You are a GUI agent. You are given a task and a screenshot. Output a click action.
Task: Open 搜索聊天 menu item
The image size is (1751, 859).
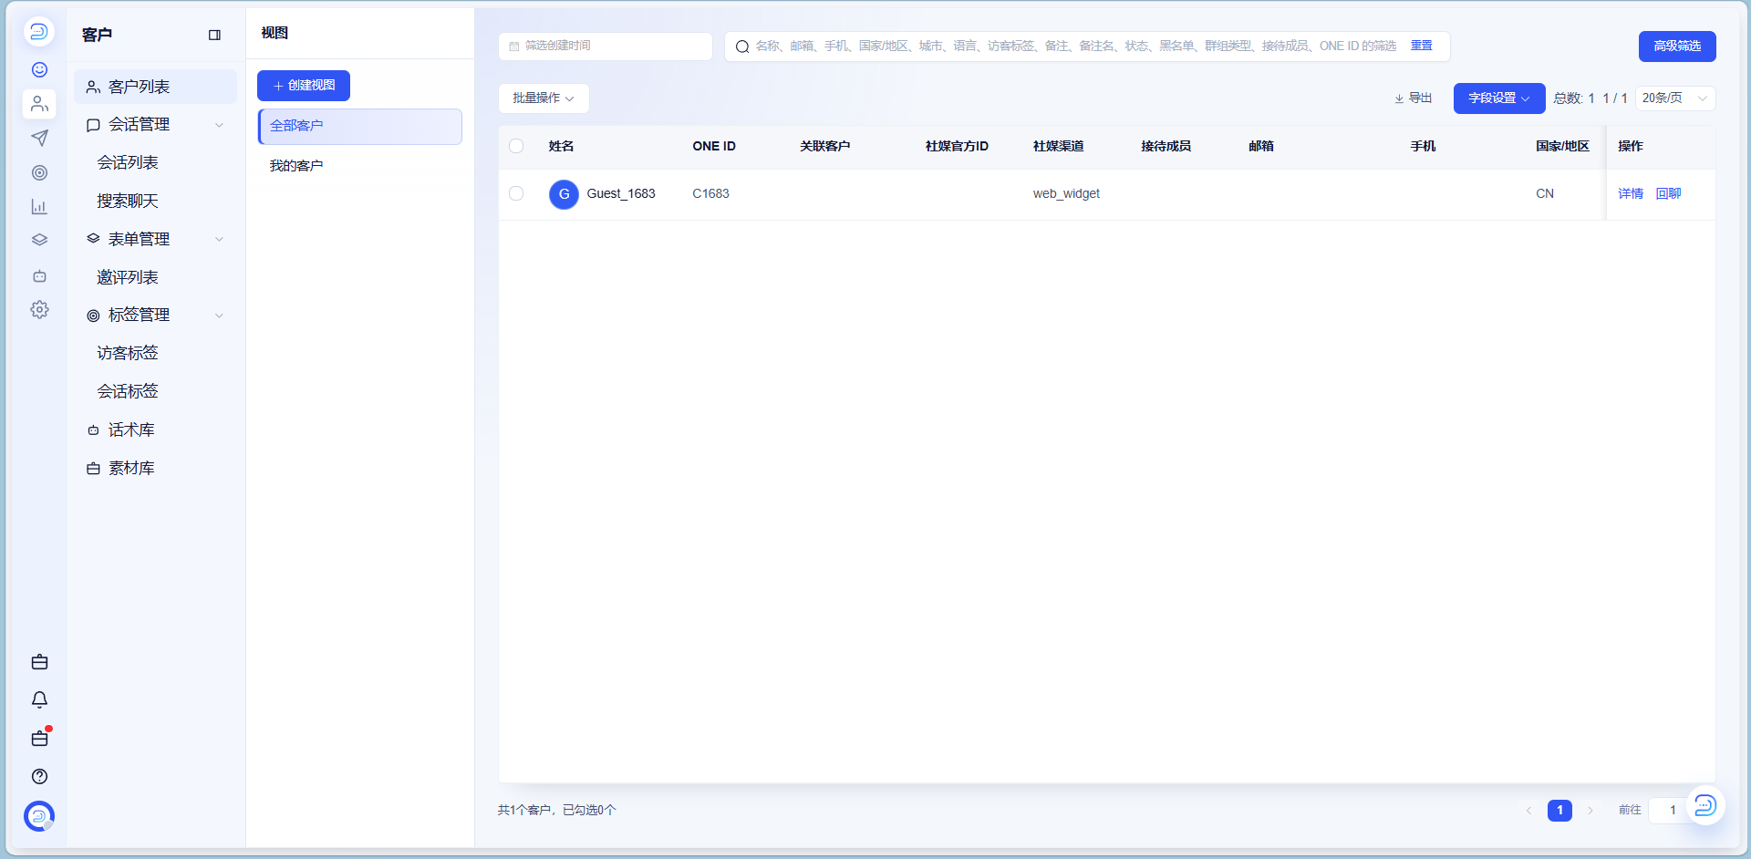coord(128,201)
